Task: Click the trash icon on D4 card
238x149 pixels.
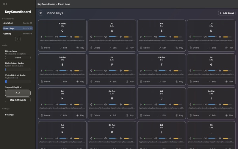Action: pos(91,82)
